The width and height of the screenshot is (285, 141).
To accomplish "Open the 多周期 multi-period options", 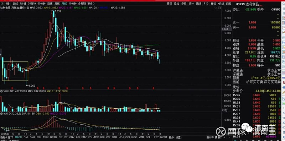I will [x=82, y=4].
